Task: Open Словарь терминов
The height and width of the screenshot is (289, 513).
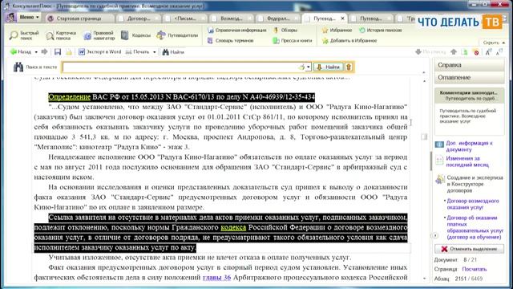Action: click(231, 41)
